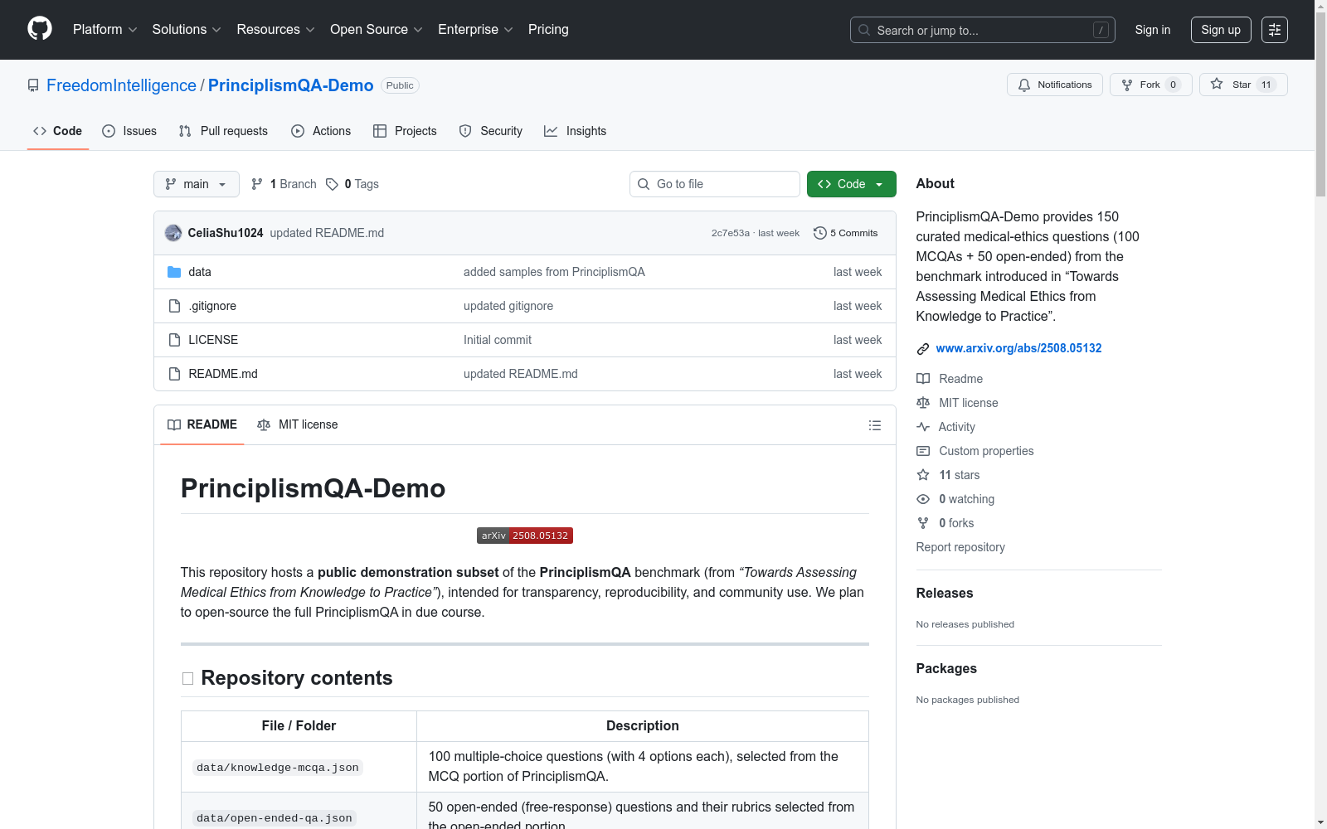The image size is (1327, 829).
Task: Click the Pricing link
Action: 548,30
